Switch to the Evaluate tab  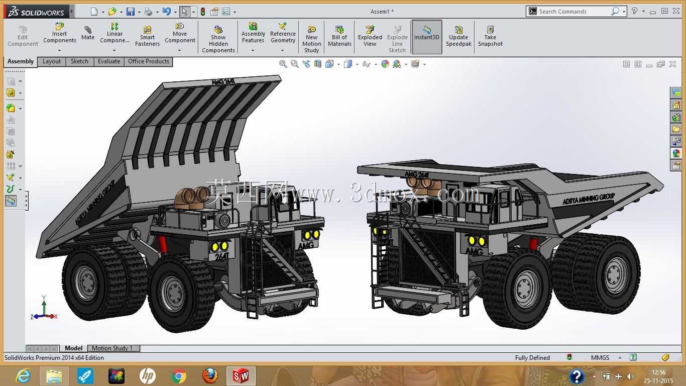click(x=109, y=61)
